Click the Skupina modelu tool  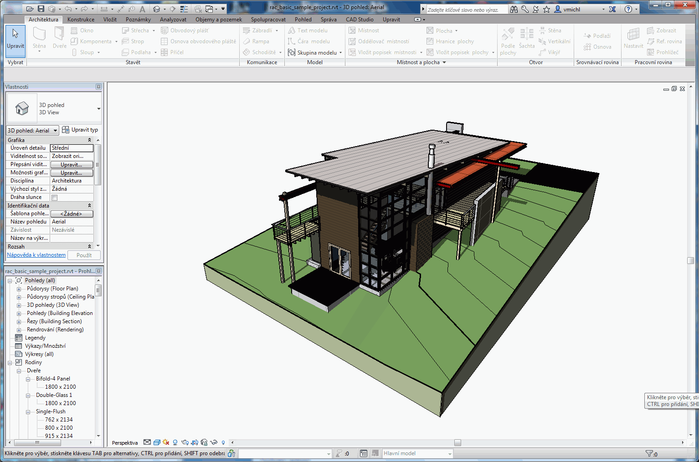[x=314, y=52]
